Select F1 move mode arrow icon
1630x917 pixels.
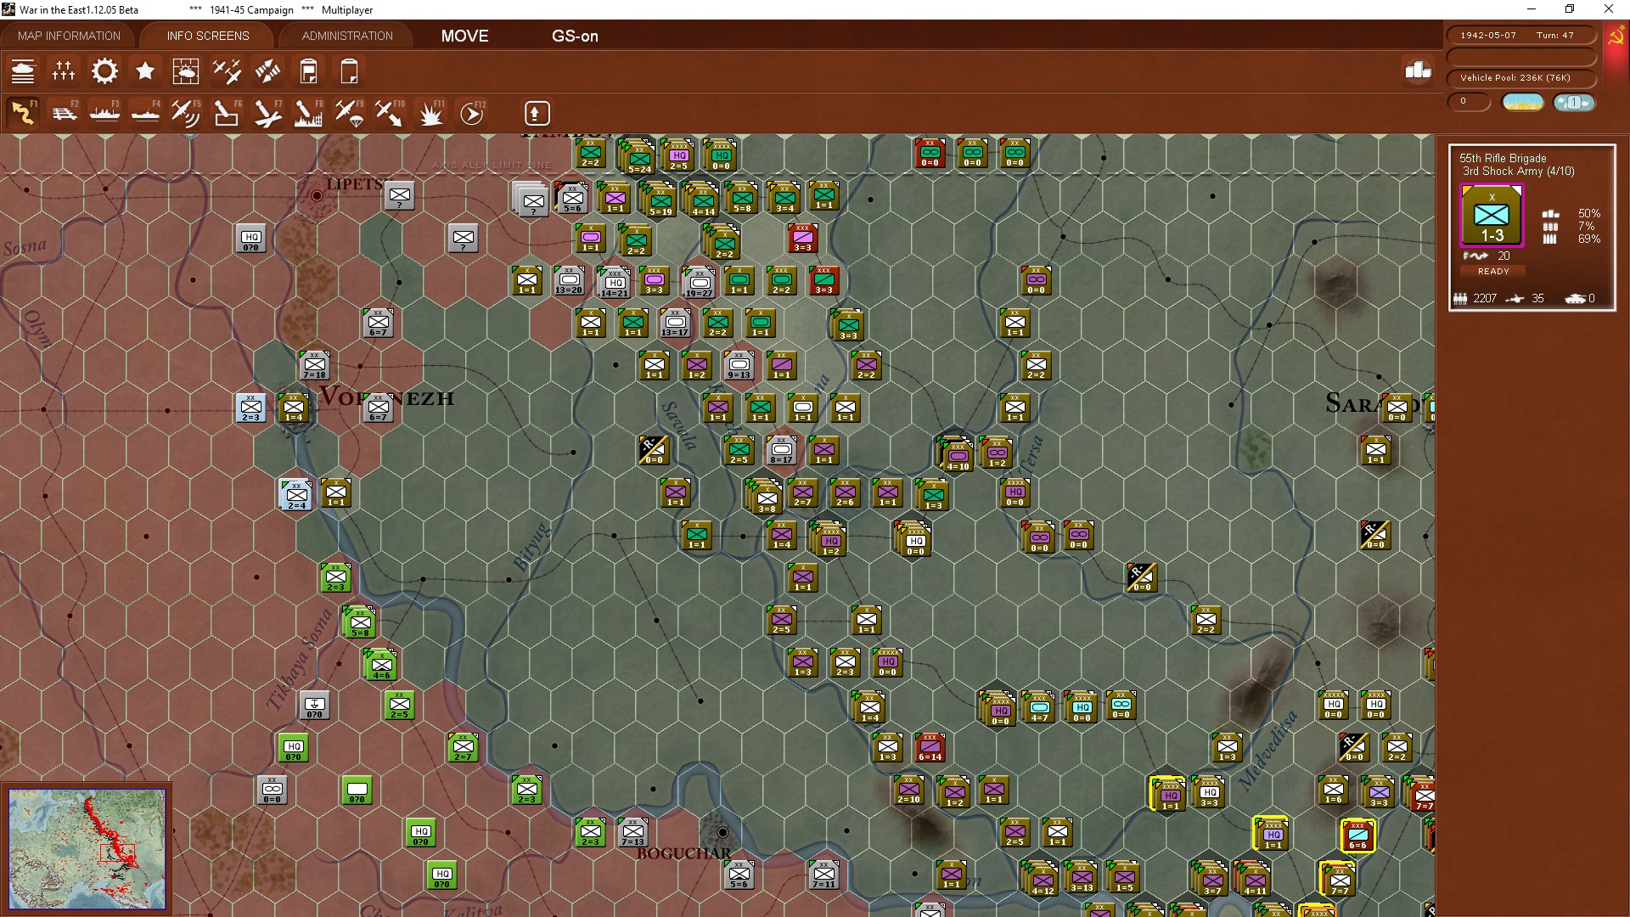point(23,113)
